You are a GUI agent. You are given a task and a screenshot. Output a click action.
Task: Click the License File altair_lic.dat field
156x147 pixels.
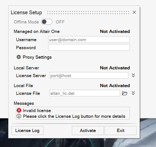click(x=85, y=93)
